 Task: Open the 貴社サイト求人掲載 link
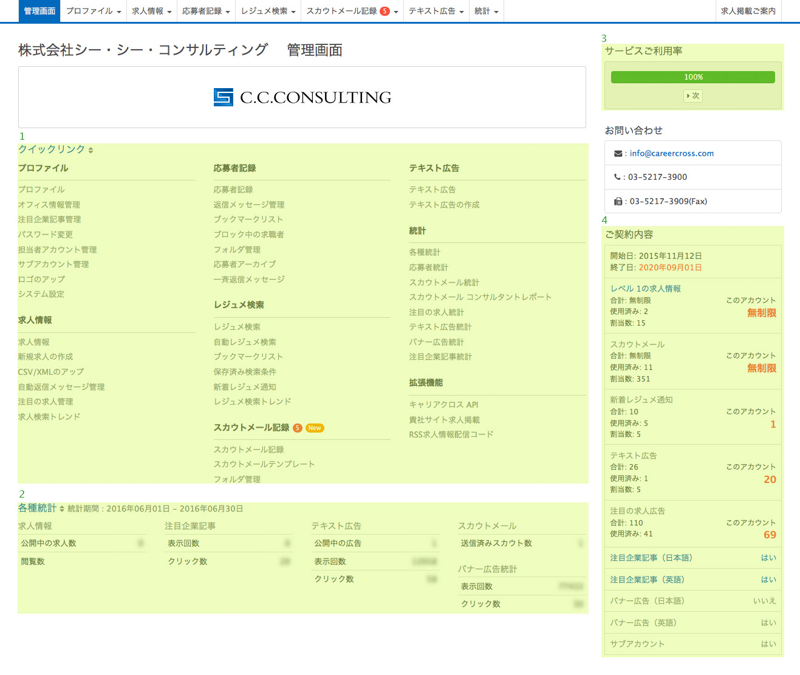pyautogui.click(x=445, y=420)
